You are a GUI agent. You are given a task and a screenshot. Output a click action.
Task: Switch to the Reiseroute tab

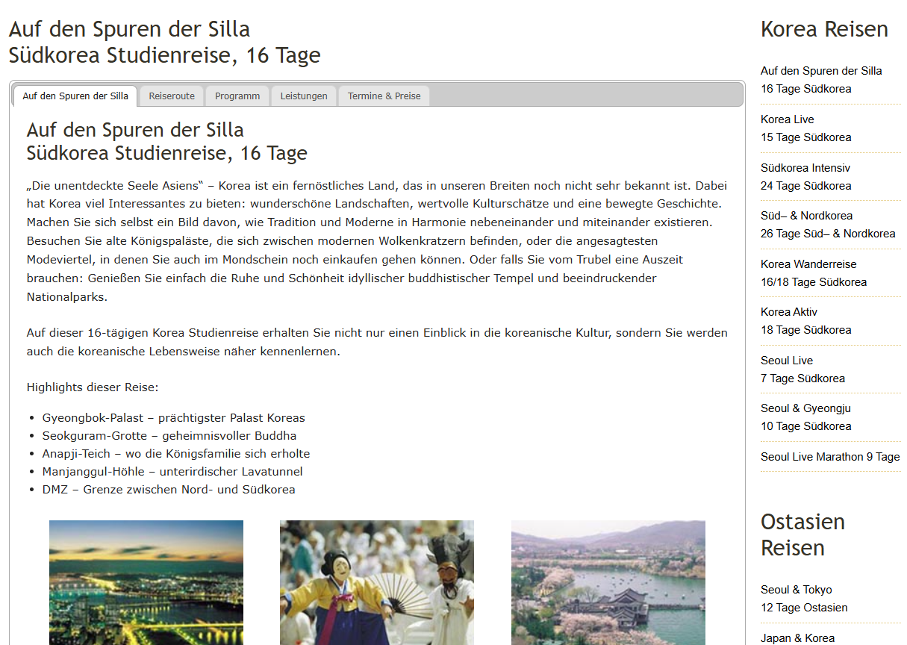point(172,96)
